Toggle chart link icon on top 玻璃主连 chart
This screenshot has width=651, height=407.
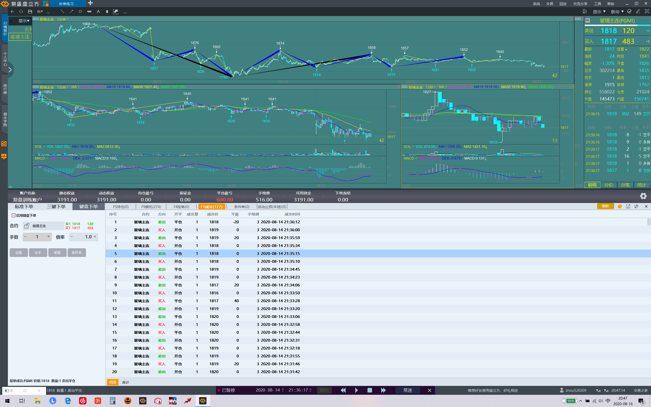coord(36,19)
